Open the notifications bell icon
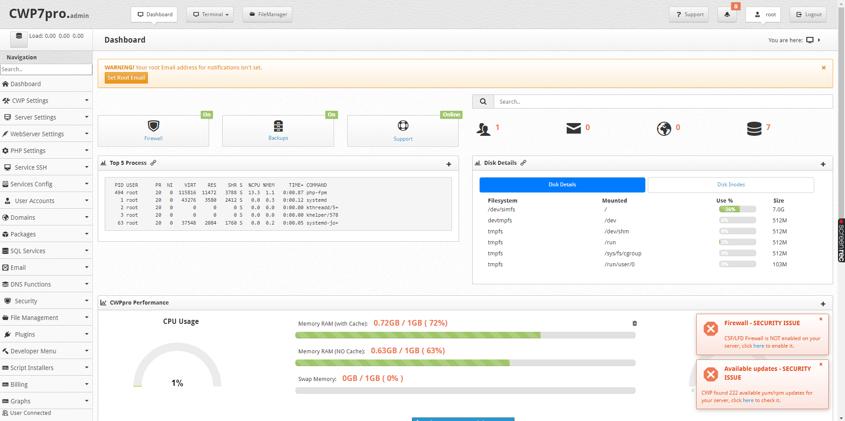The height and width of the screenshot is (421, 845). click(x=727, y=15)
